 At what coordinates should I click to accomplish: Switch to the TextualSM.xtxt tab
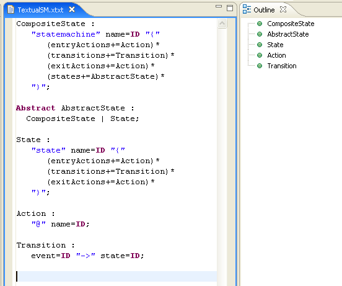coord(40,10)
